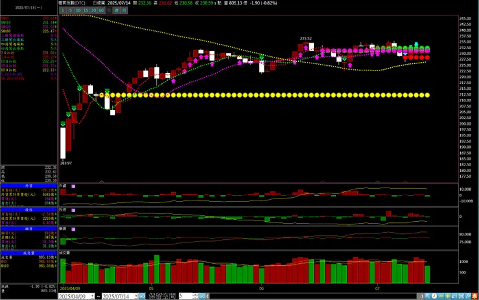Image resolution: width=479 pixels, height=300 pixels.
Task: Click the purple settings square on the 投信 sub-chart
Action: [x=73, y=210]
